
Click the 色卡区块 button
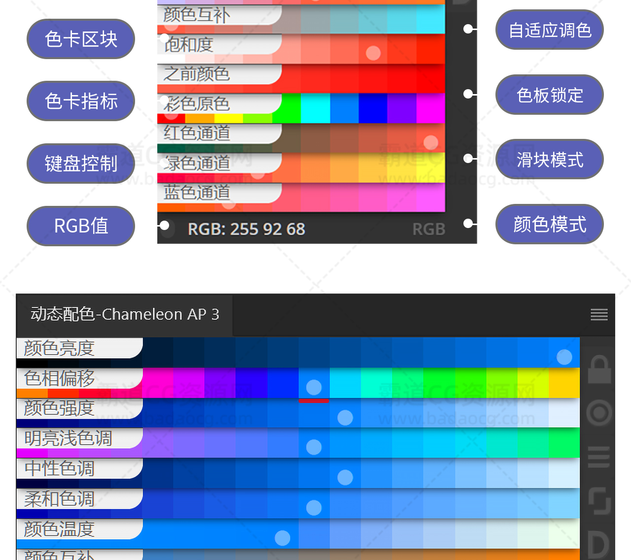81,39
